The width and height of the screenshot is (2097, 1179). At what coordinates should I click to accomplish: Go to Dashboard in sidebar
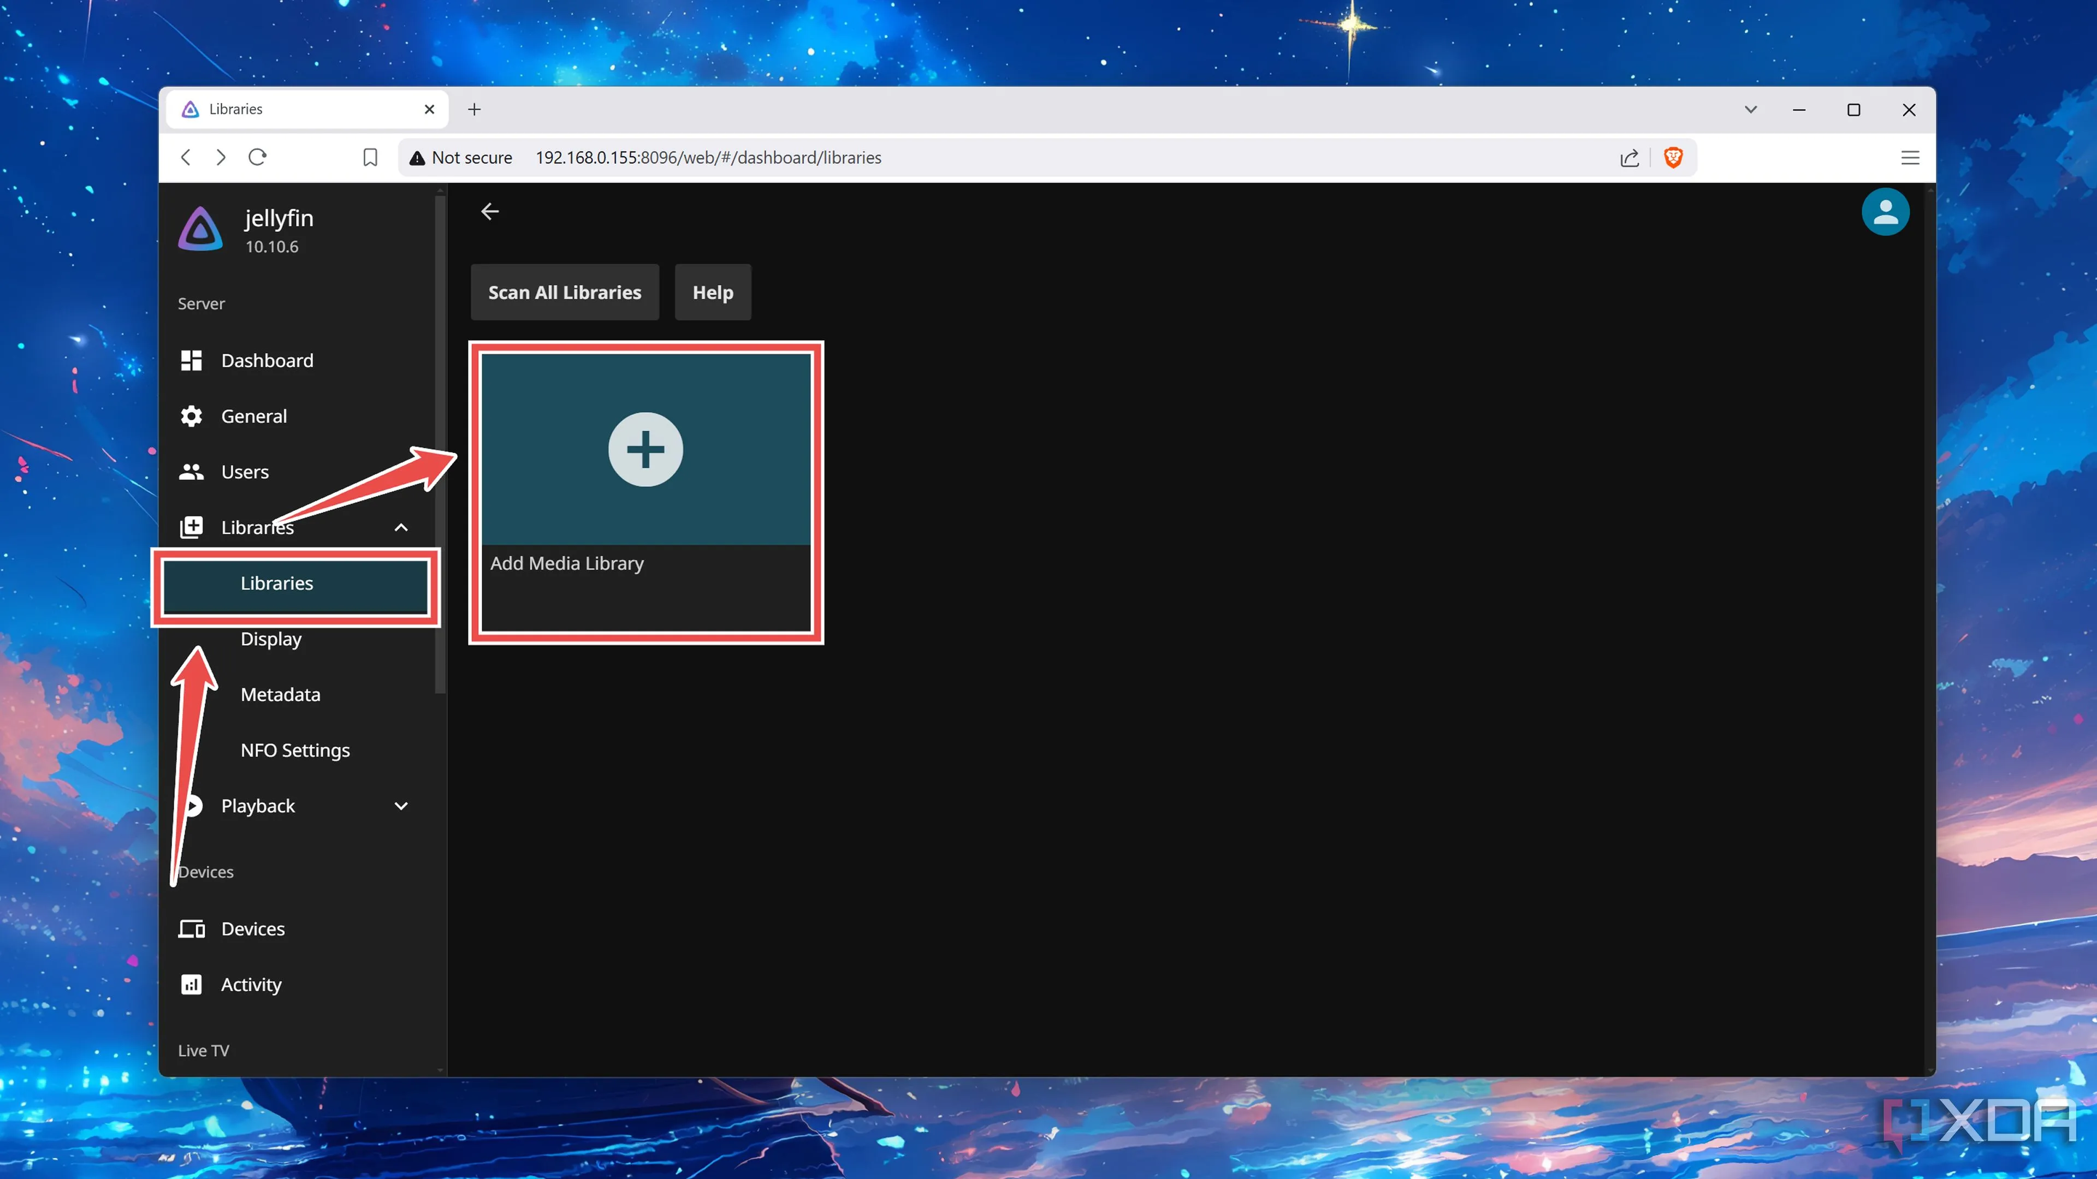coord(266,360)
